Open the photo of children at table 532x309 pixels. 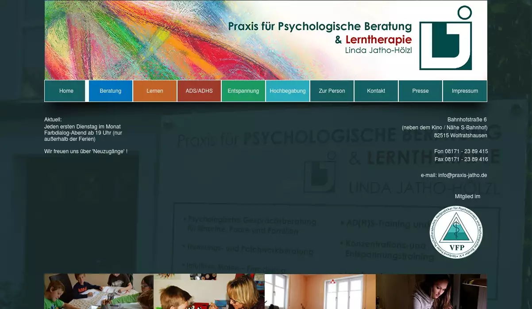(99, 291)
